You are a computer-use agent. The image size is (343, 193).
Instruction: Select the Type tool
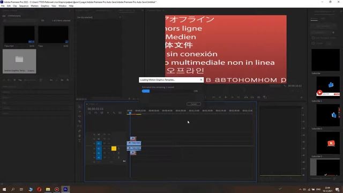[79, 140]
